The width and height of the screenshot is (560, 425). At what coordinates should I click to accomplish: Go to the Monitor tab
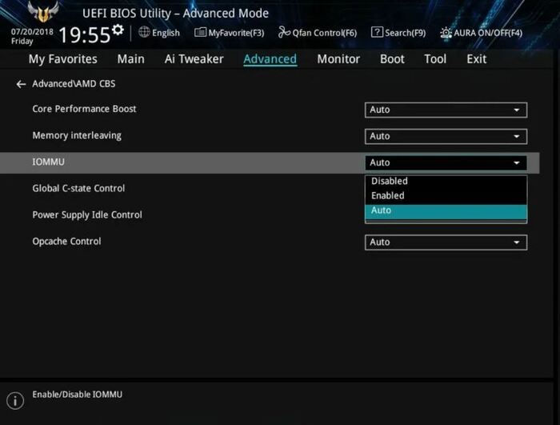pyautogui.click(x=338, y=59)
